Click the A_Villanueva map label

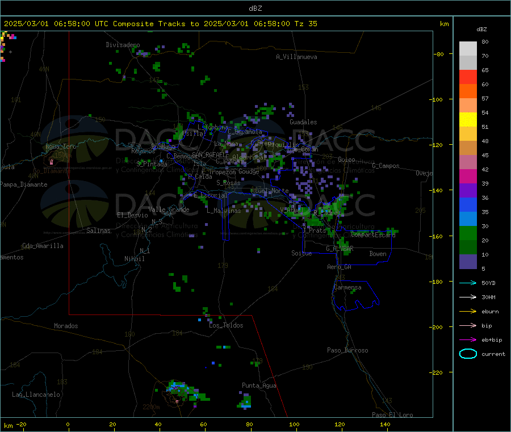(296, 57)
